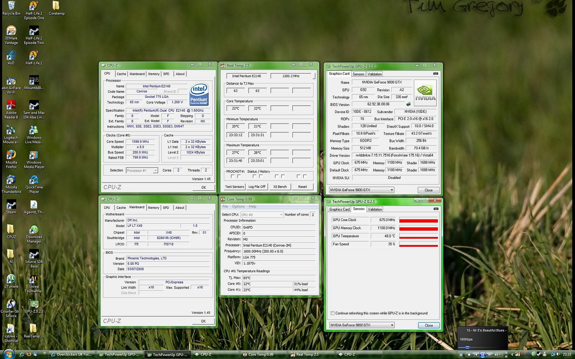Launch Internet Explorer from quick launch
This screenshot has height=359, width=575.
(x=22, y=354)
